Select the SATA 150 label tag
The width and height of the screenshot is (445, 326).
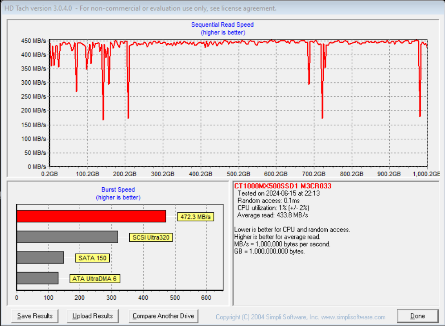pos(93,258)
